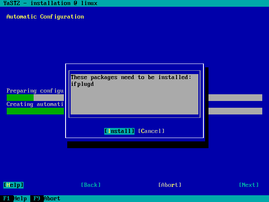Click the 'Preparing configu' label

click(35, 91)
